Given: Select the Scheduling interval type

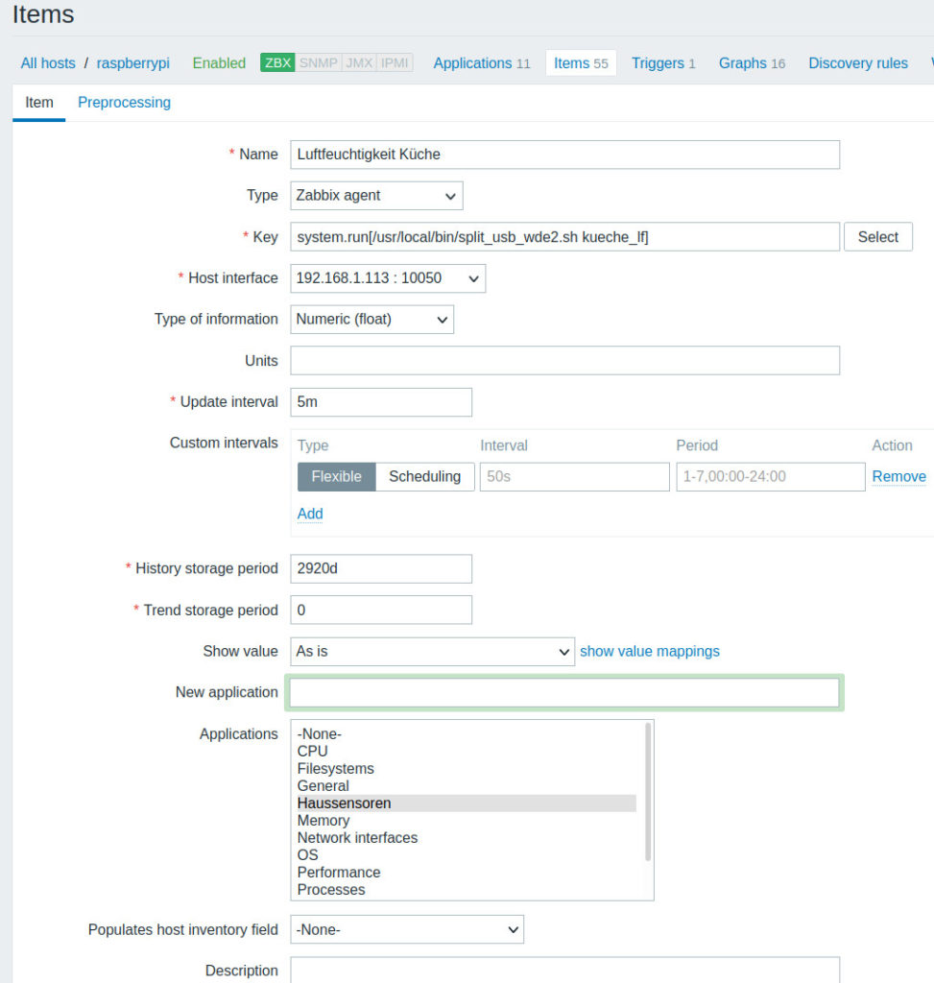Looking at the screenshot, I should pos(425,476).
